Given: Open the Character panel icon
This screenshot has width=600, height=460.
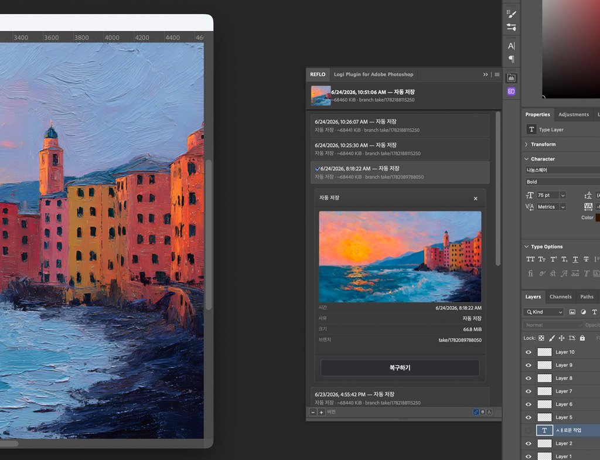Looking at the screenshot, I should (511, 46).
